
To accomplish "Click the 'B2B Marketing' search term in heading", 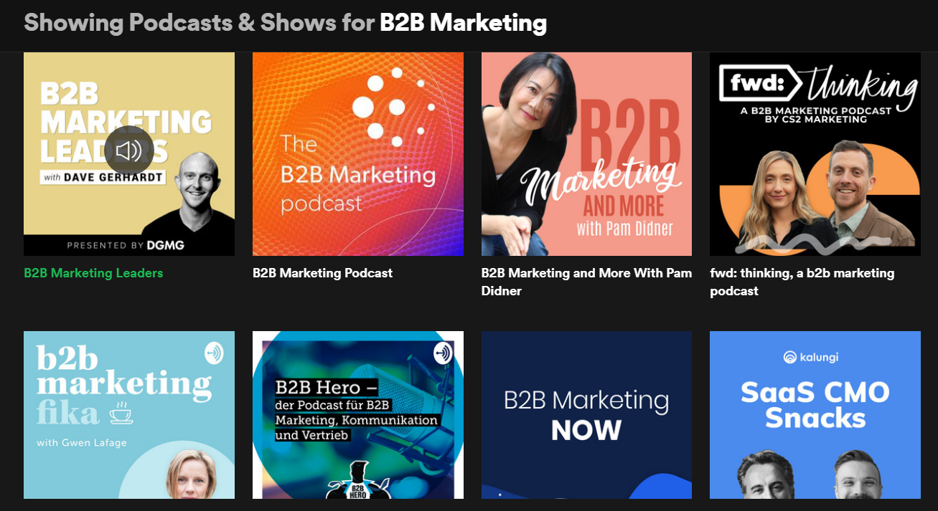I will point(463,23).
